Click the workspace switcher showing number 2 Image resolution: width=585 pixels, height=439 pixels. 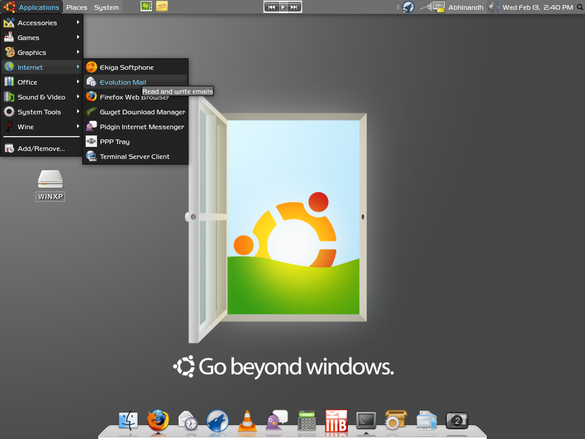457,421
